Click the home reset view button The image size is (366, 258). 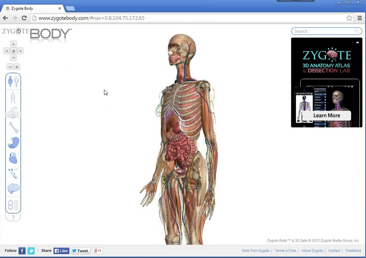14,51
